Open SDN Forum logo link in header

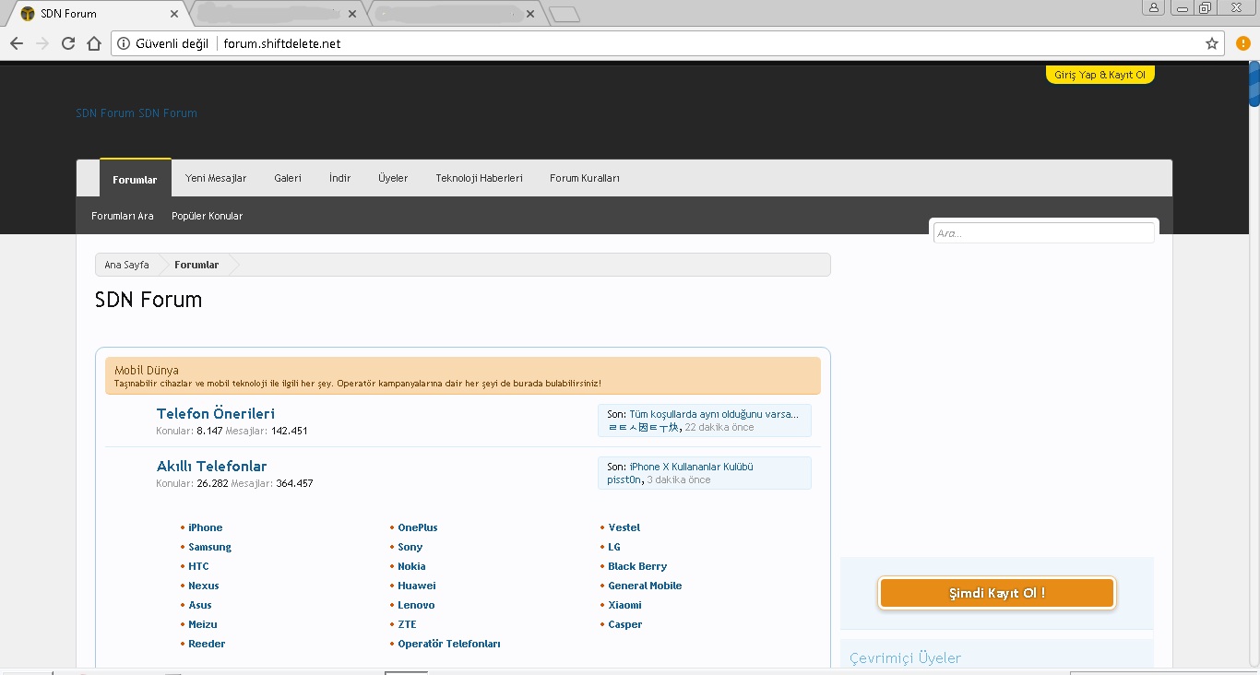click(137, 113)
